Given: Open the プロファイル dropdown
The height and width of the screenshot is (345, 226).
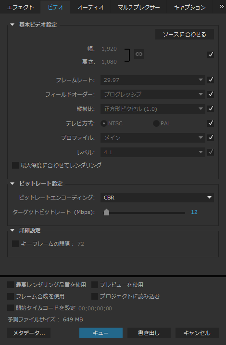Looking at the screenshot, I should [153, 138].
